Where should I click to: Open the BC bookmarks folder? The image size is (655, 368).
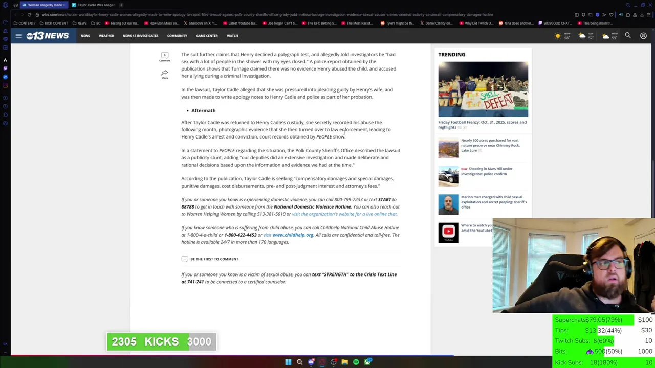coord(96,23)
